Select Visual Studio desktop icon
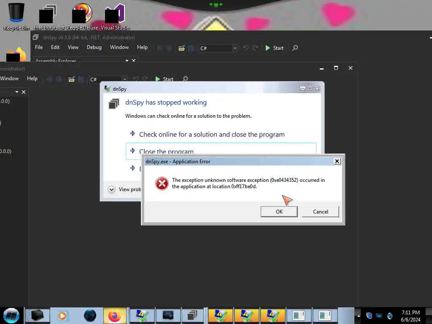The image size is (432, 324). 115,16
